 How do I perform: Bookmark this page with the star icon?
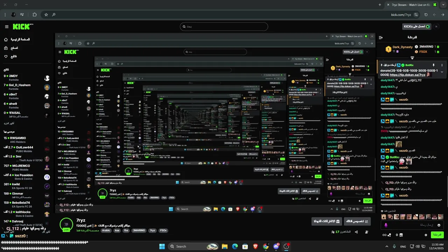46,15
